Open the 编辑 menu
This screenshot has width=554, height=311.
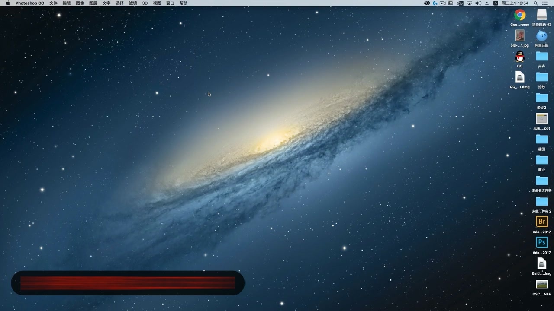click(x=67, y=3)
